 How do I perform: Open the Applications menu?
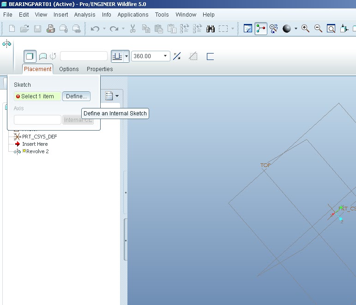pos(133,14)
